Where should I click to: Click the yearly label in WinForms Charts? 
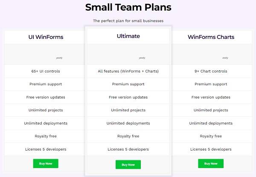tap(225, 58)
